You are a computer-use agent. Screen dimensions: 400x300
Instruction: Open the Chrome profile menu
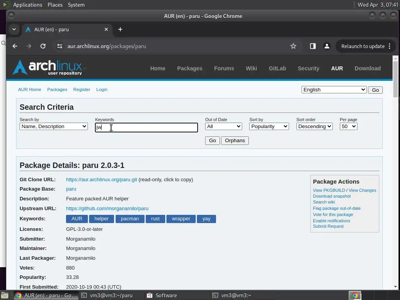tap(327, 46)
